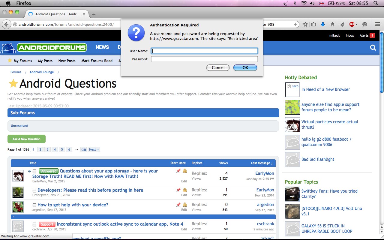Open the Adblock Plus dropdown arrow
Image resolution: width=384 pixels, height=240 pixels.
click(356, 25)
